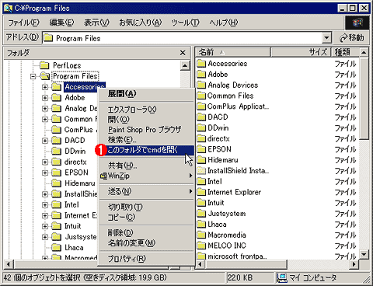Open the address bar dropdown arrow
Screen dimensions: 373x286
(x=327, y=38)
